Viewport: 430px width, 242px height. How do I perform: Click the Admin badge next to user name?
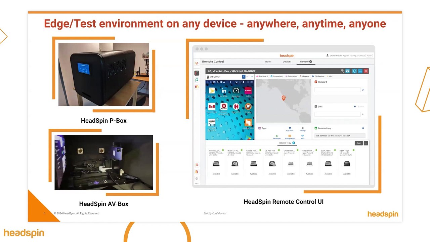369,55
